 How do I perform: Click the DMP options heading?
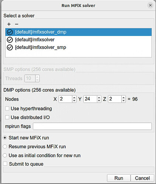39,90
